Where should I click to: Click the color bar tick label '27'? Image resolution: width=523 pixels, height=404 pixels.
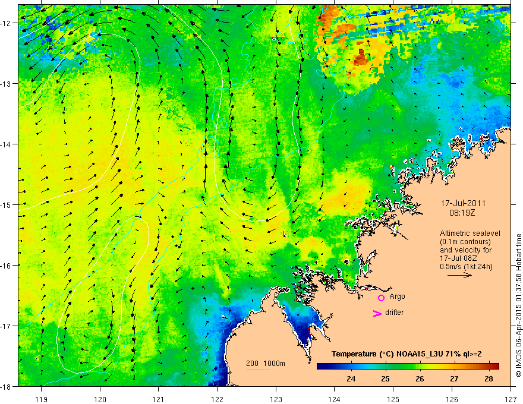tap(454, 378)
